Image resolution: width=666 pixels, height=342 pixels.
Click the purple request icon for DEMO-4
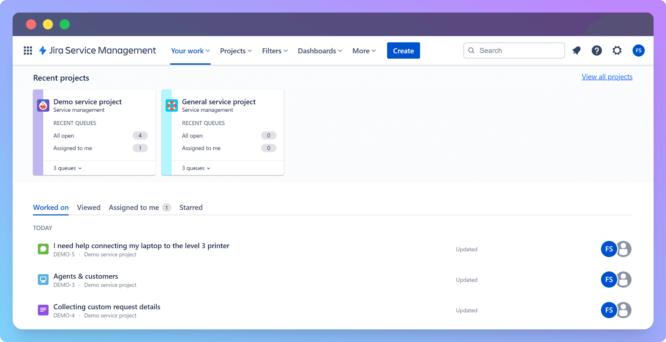[43, 310]
